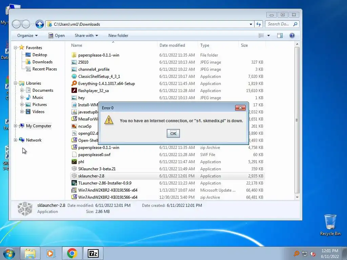Click the file list scrollbar up arrow

point(297,44)
